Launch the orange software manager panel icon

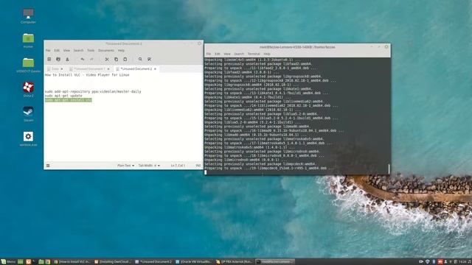28,262
